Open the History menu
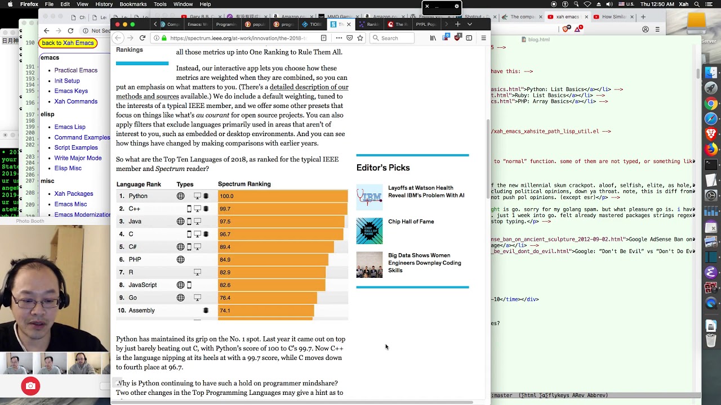This screenshot has height=405, width=721. pyautogui.click(x=104, y=4)
